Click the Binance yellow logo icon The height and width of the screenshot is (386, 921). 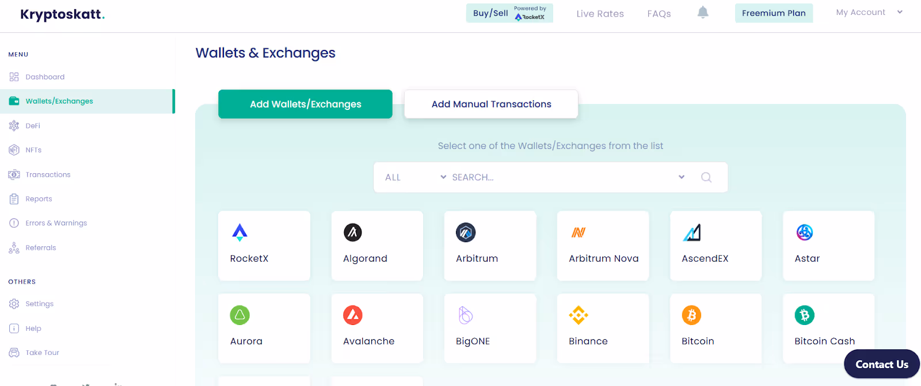(x=579, y=315)
